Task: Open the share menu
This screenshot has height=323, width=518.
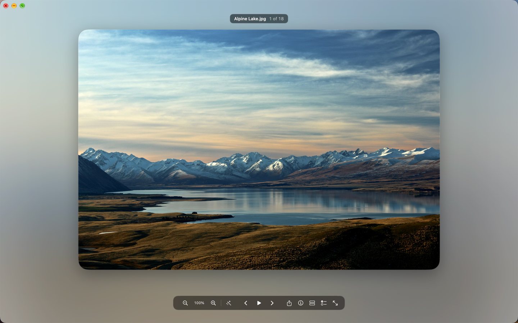Action: coord(289,303)
